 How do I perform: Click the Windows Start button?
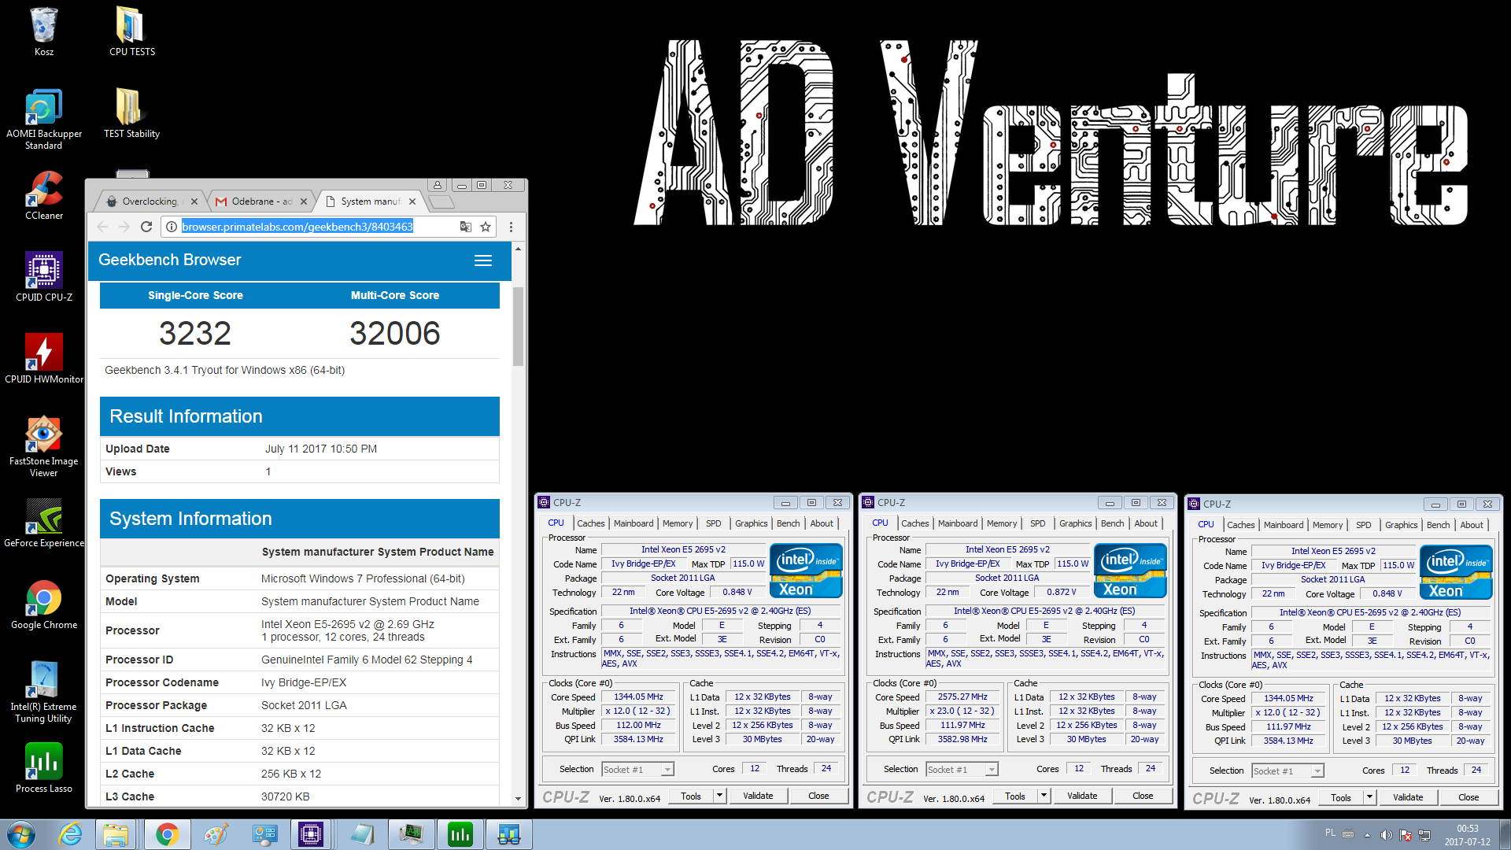pyautogui.click(x=20, y=834)
